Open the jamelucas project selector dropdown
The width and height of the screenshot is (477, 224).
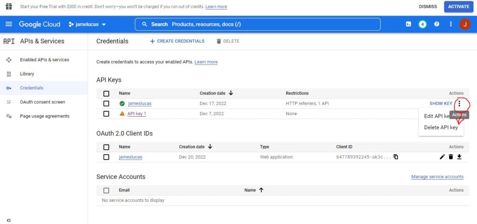pyautogui.click(x=88, y=24)
